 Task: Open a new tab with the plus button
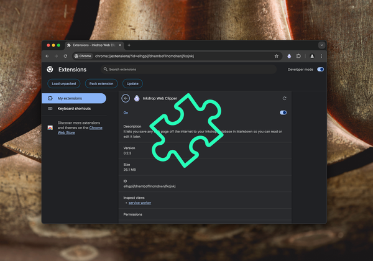coord(129,45)
